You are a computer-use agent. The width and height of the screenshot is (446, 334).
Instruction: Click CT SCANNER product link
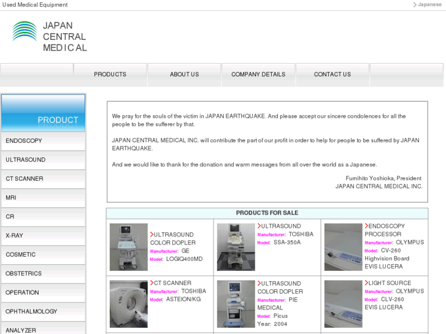[x=172, y=283]
